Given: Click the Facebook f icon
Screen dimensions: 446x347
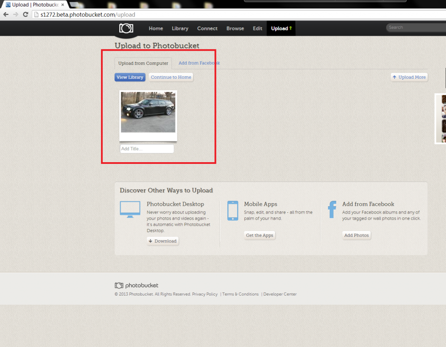Looking at the screenshot, I should pyautogui.click(x=332, y=210).
